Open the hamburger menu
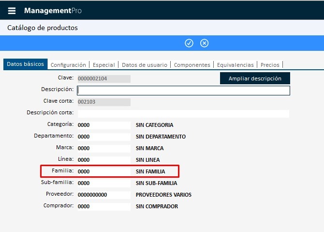The height and width of the screenshot is (232, 324). tap(12, 11)
